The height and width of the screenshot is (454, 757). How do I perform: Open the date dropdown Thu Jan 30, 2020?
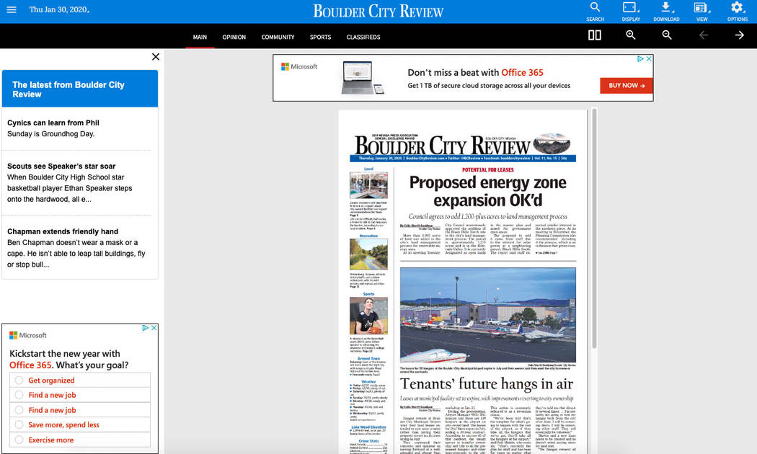(59, 9)
